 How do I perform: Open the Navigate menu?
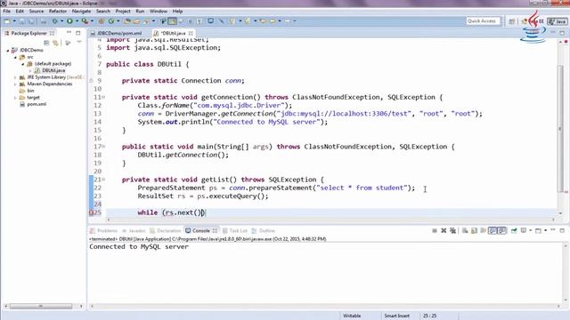pyautogui.click(x=81, y=12)
